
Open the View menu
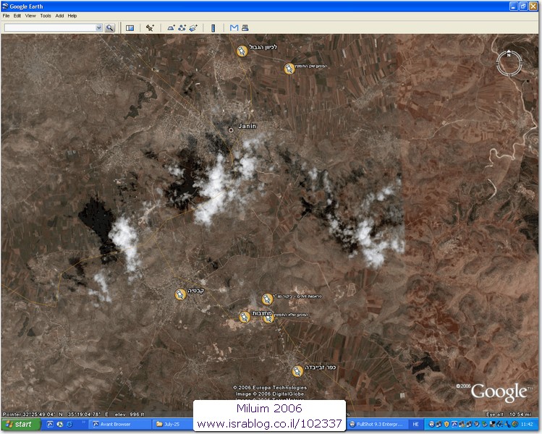click(x=30, y=15)
